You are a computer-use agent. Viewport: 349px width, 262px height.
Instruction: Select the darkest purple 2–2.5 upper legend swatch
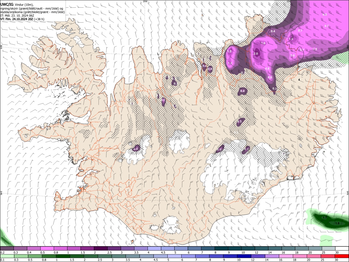pyautogui.click(x=101, y=248)
